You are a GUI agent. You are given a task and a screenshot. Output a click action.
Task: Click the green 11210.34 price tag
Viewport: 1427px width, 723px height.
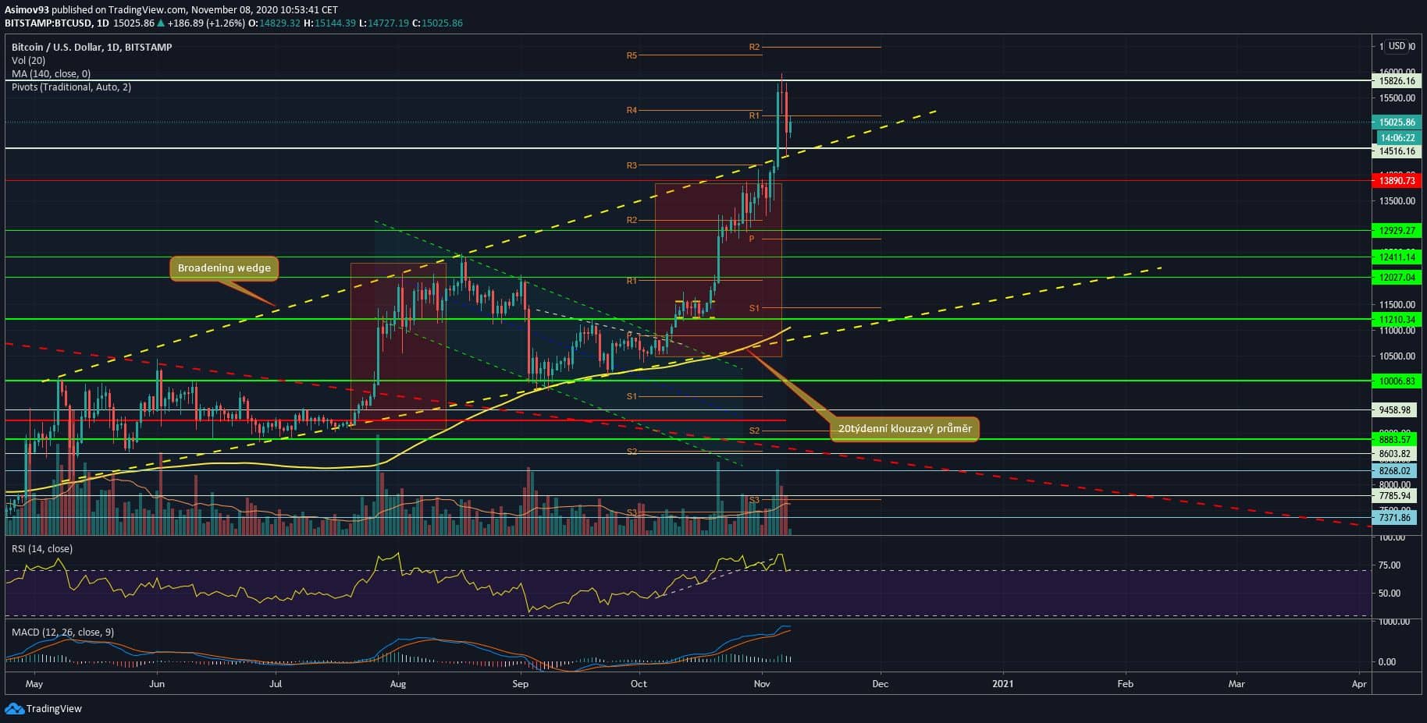(x=1397, y=320)
